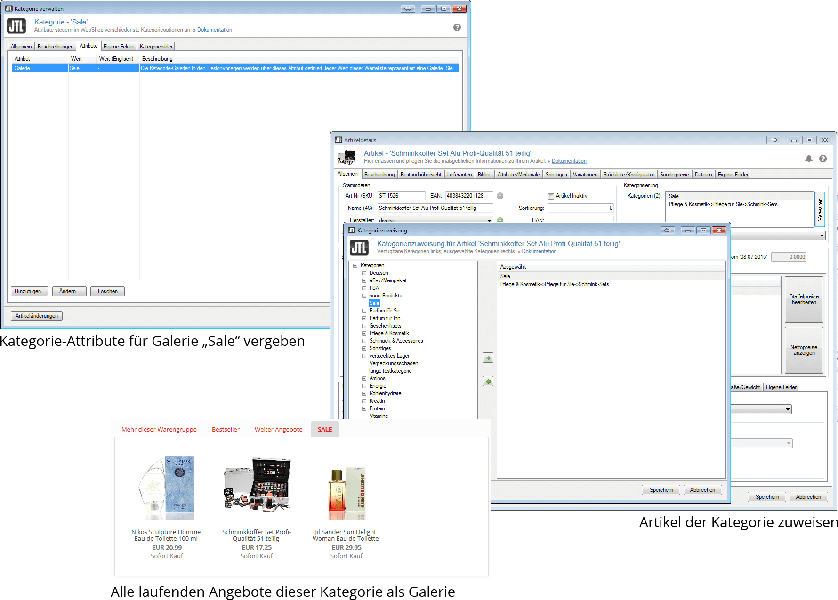Viewport: 838px width, 600px height.
Task: Open the Dokumentation link in Kategorie verwalten
Action: pos(214,30)
